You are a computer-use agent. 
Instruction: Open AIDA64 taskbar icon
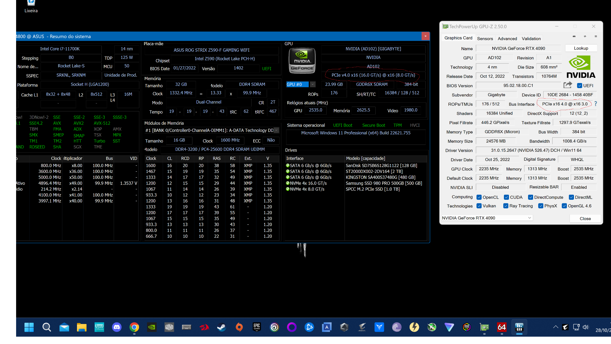coord(502,327)
